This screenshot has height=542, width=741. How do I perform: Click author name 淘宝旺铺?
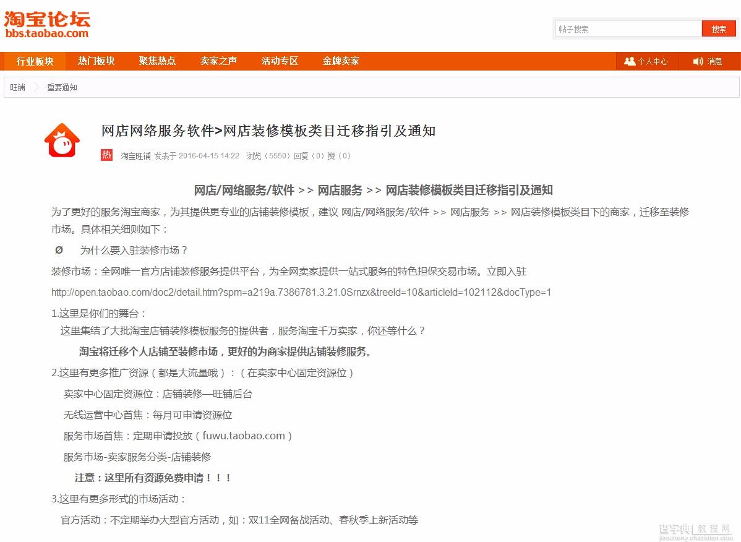135,156
